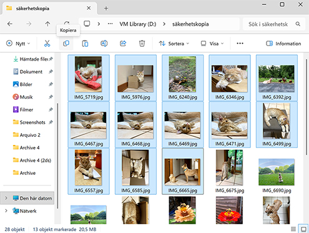Cut the selected files with scissors icon
This screenshot has width=309, height=233.
(47, 44)
